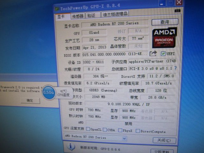Click the revision N/A field
The width and height of the screenshot is (204, 153).
(x=138, y=31)
